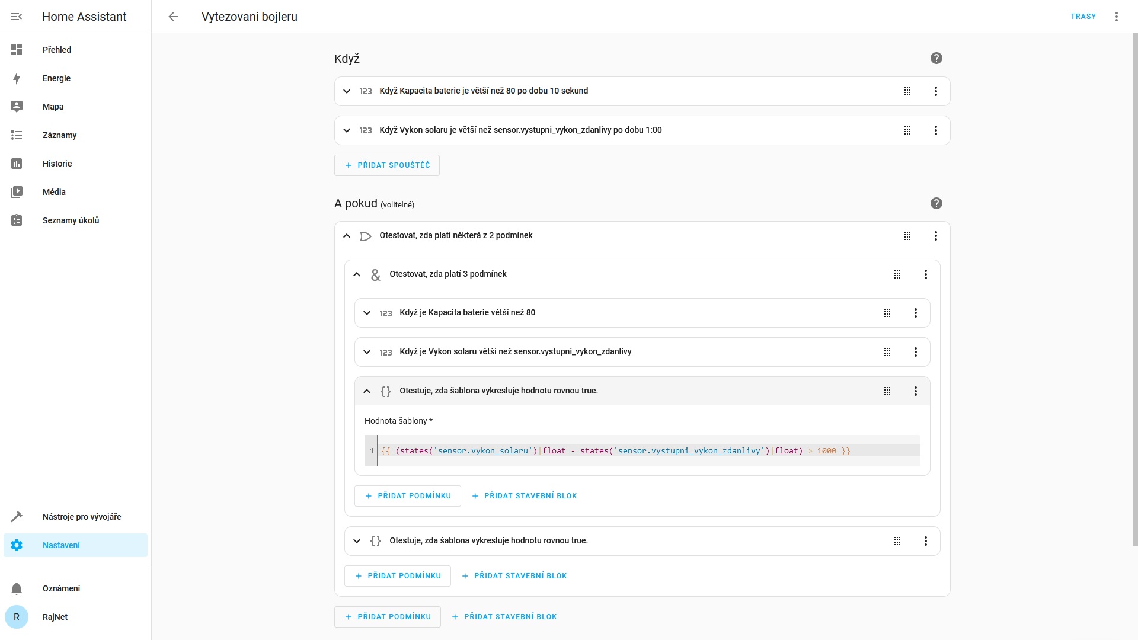Viewport: 1138px width, 640px height.
Task: Click the AND condition group icon
Action: coord(376,274)
